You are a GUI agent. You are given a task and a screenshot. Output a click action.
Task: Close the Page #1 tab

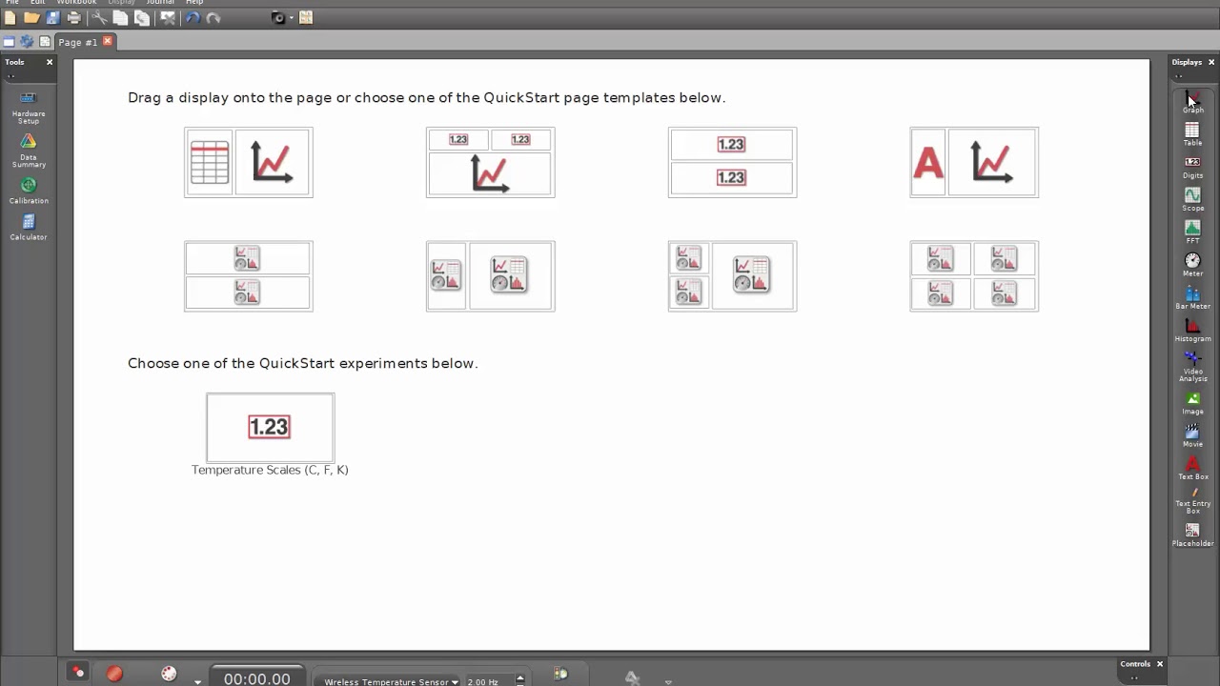click(108, 41)
